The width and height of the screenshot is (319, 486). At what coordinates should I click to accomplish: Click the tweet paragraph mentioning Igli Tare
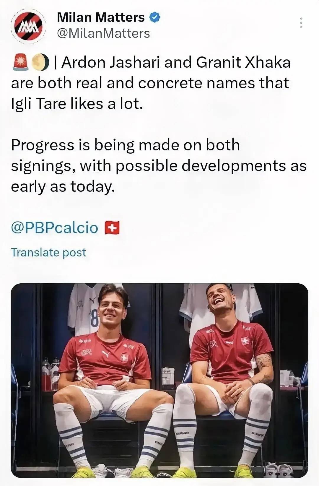pos(151,83)
